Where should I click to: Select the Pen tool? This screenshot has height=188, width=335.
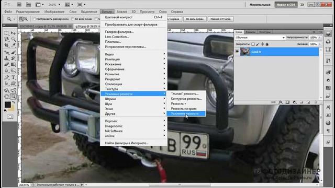7,77
